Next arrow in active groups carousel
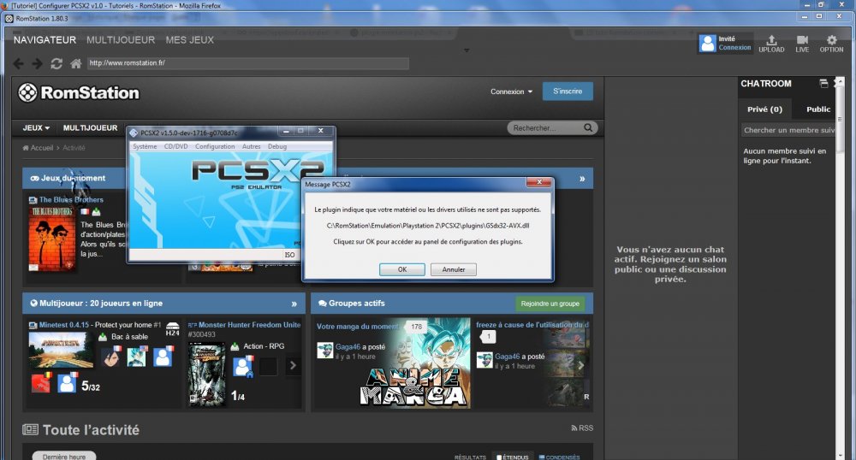856x460 pixels. pyautogui.click(x=581, y=366)
